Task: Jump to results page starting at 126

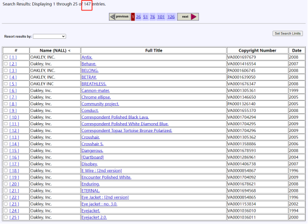Action: pos(171,17)
